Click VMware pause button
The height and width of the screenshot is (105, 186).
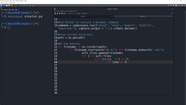[x=6, y=3]
